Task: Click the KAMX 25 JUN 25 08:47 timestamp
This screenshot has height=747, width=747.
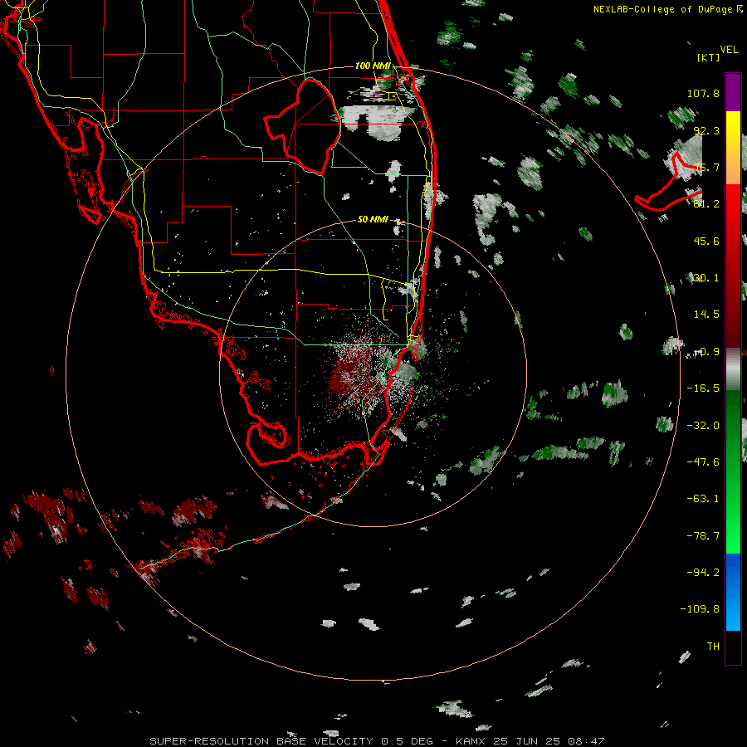Action: pyautogui.click(x=530, y=741)
